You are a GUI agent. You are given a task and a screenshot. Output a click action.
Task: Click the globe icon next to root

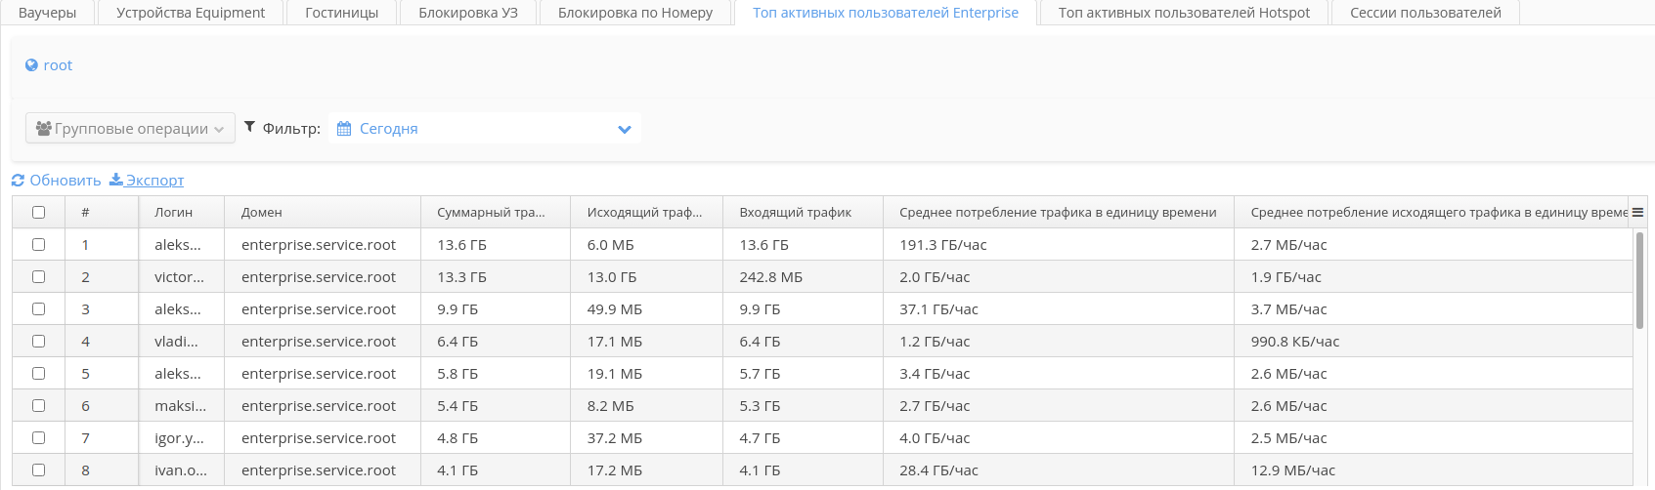tap(31, 65)
